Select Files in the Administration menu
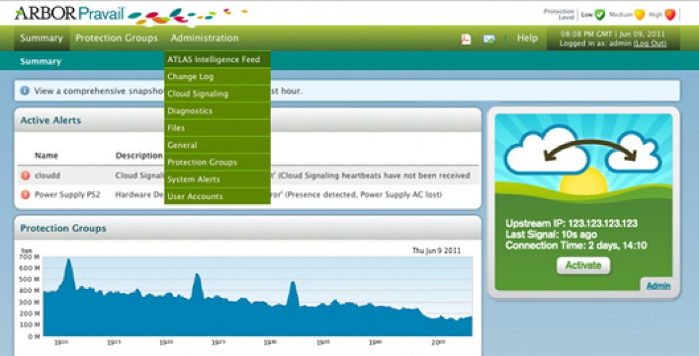This screenshot has height=356, width=699. 217,128
